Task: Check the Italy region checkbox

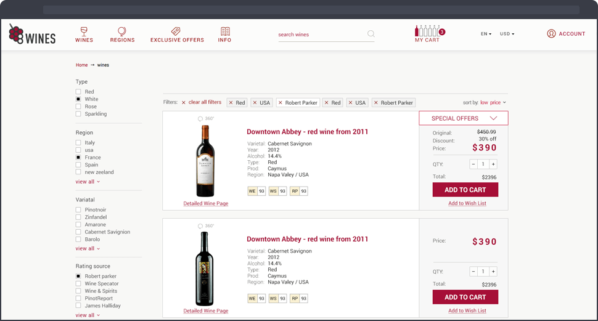Action: (x=78, y=142)
